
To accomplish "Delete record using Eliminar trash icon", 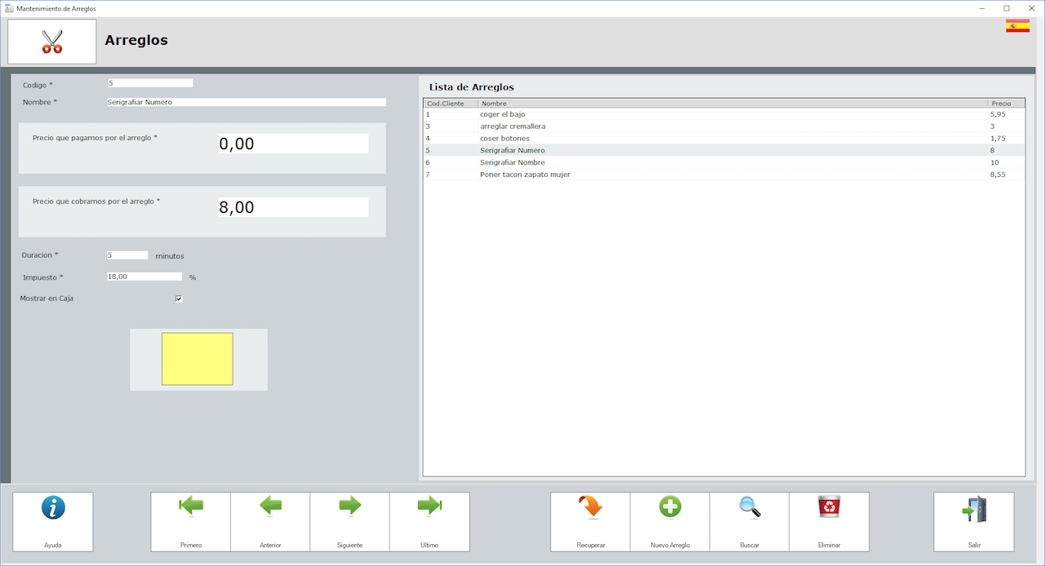I will click(829, 507).
